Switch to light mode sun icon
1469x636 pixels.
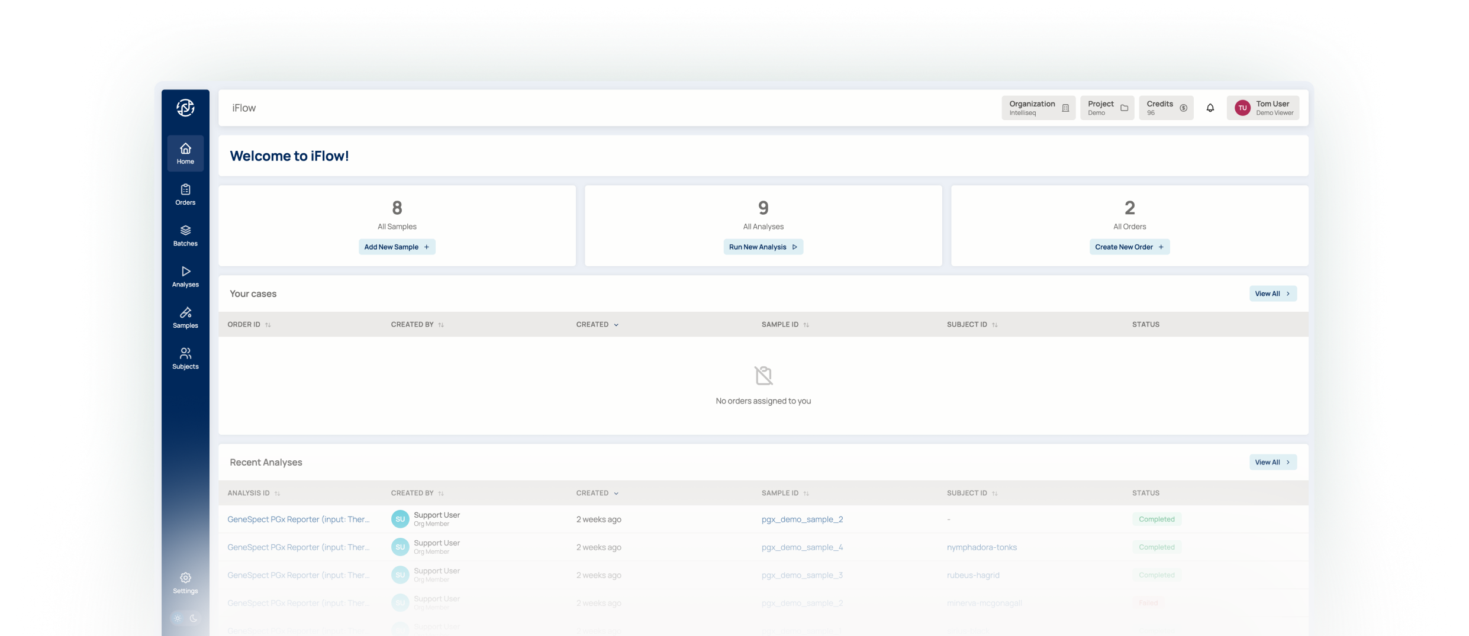(x=178, y=618)
